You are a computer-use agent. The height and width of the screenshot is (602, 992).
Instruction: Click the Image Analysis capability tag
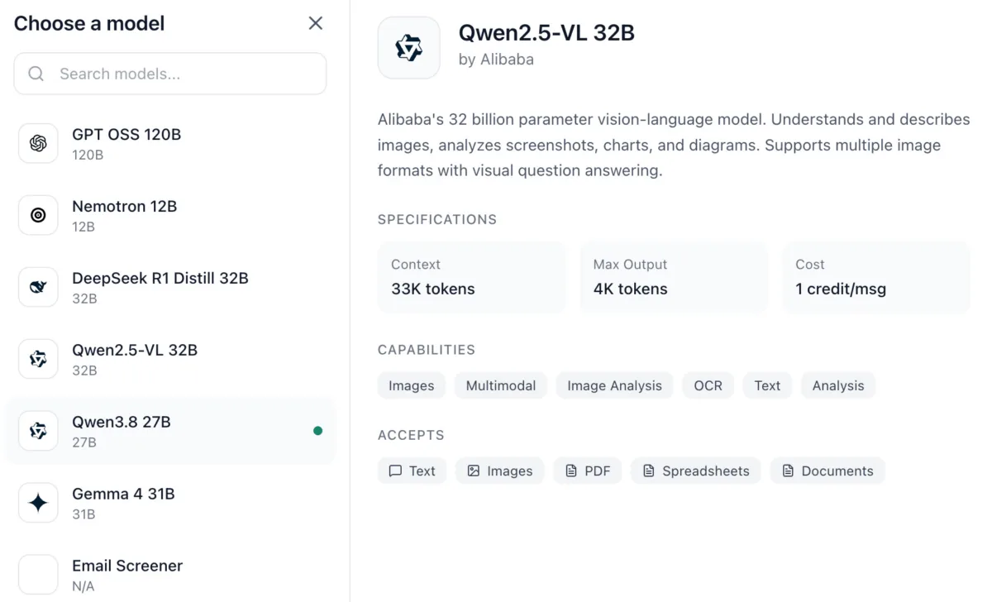point(614,385)
